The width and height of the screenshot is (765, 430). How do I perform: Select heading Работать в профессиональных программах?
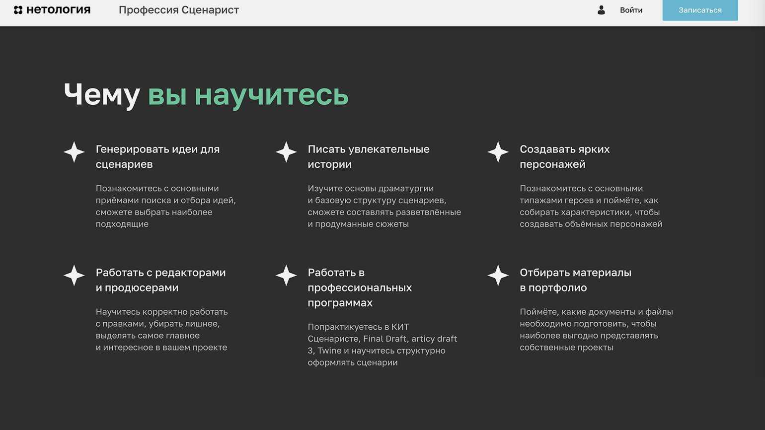click(360, 287)
